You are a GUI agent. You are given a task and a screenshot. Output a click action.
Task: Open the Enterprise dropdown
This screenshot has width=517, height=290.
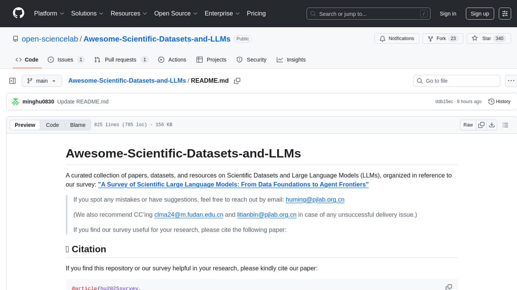[x=222, y=13]
